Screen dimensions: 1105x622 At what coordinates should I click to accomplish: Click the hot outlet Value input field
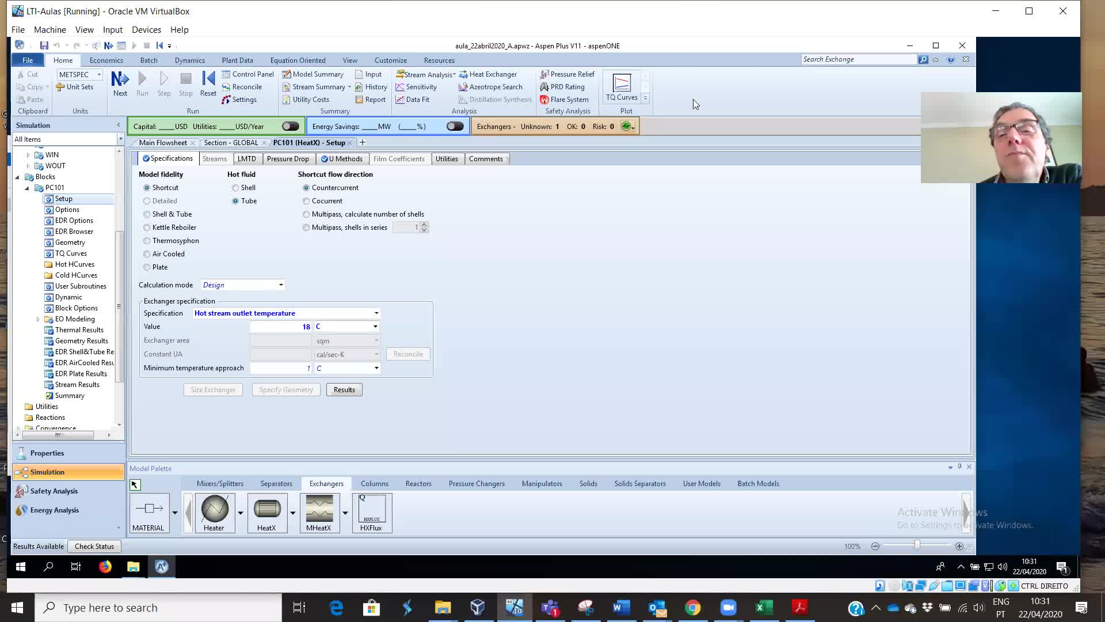coord(281,327)
